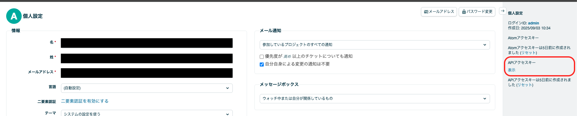
Task: Show the API access key via 表示
Action: point(512,70)
